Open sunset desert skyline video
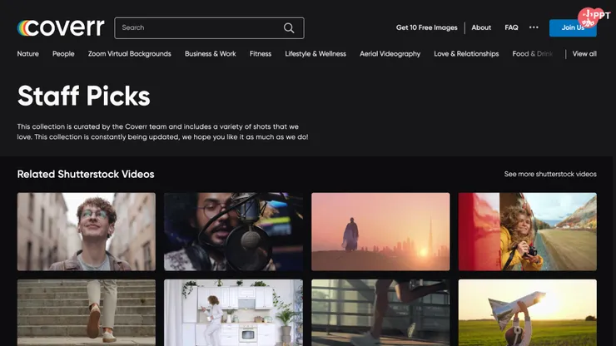Image resolution: width=616 pixels, height=346 pixels. tap(380, 231)
